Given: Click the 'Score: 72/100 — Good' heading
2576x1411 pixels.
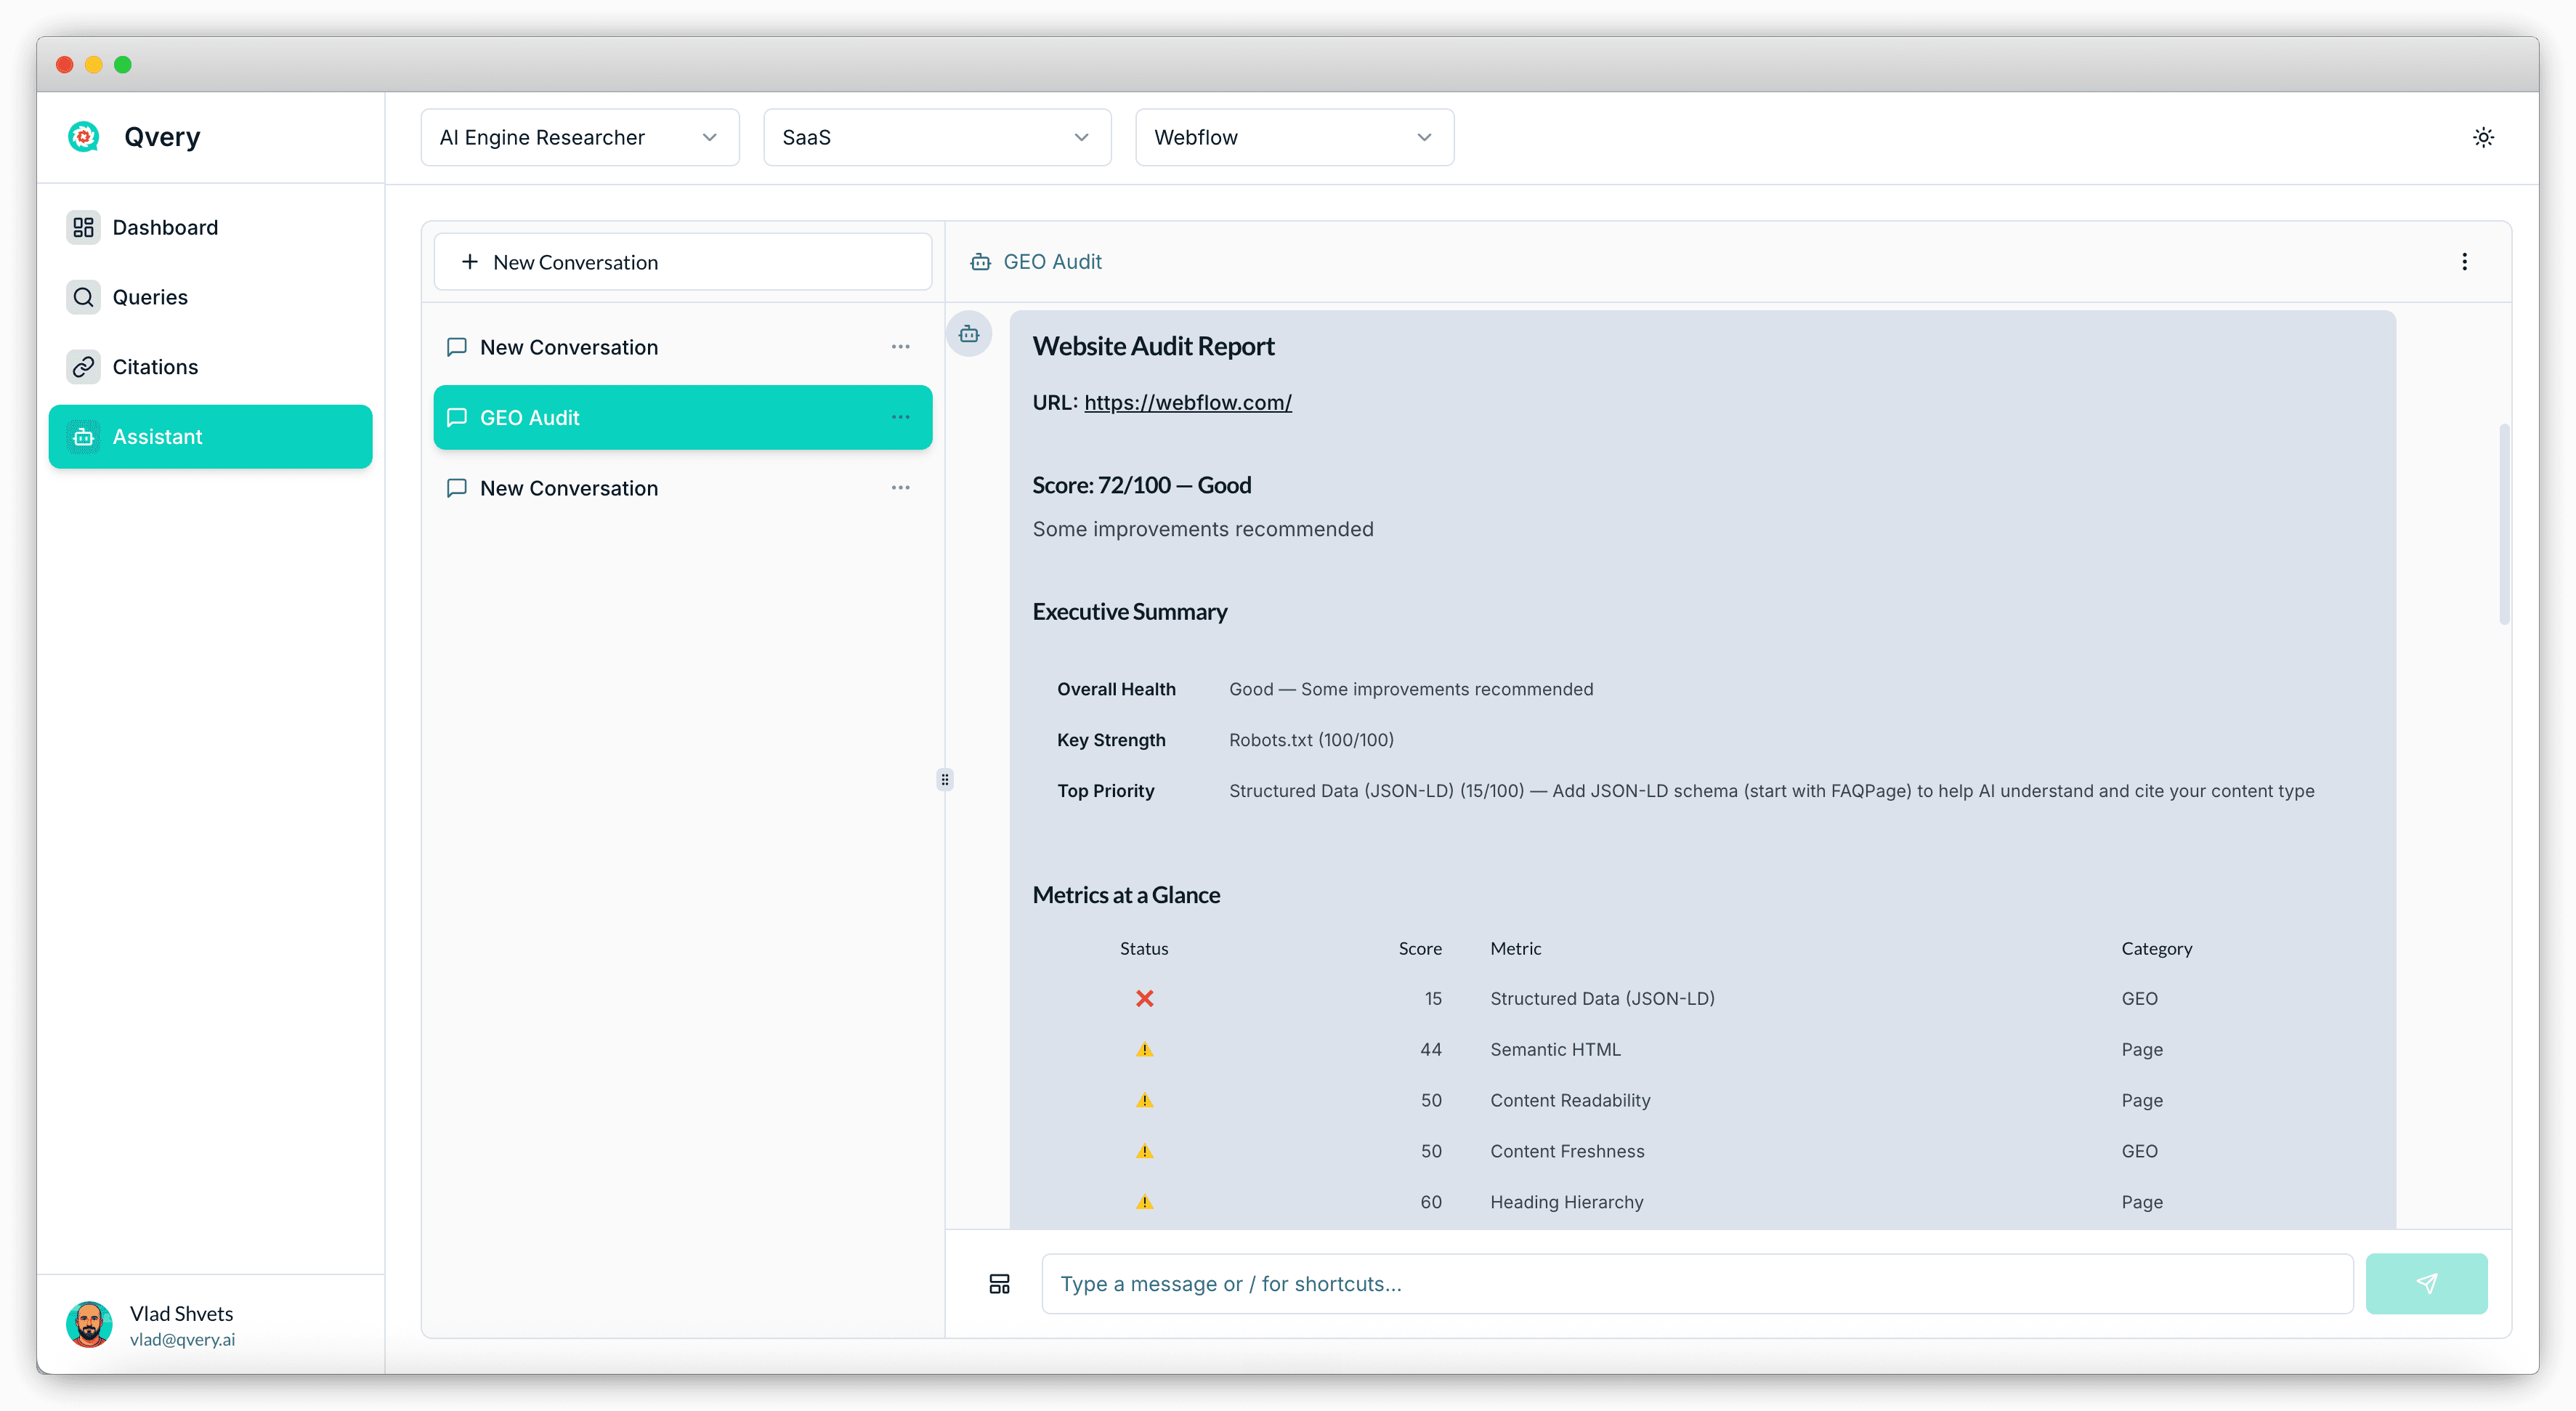Looking at the screenshot, I should [x=1142, y=485].
